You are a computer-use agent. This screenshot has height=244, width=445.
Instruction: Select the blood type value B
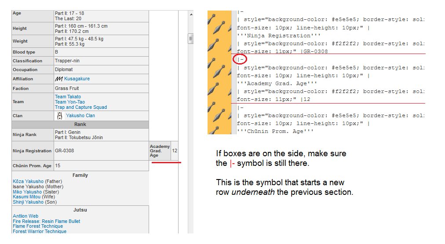[56, 52]
